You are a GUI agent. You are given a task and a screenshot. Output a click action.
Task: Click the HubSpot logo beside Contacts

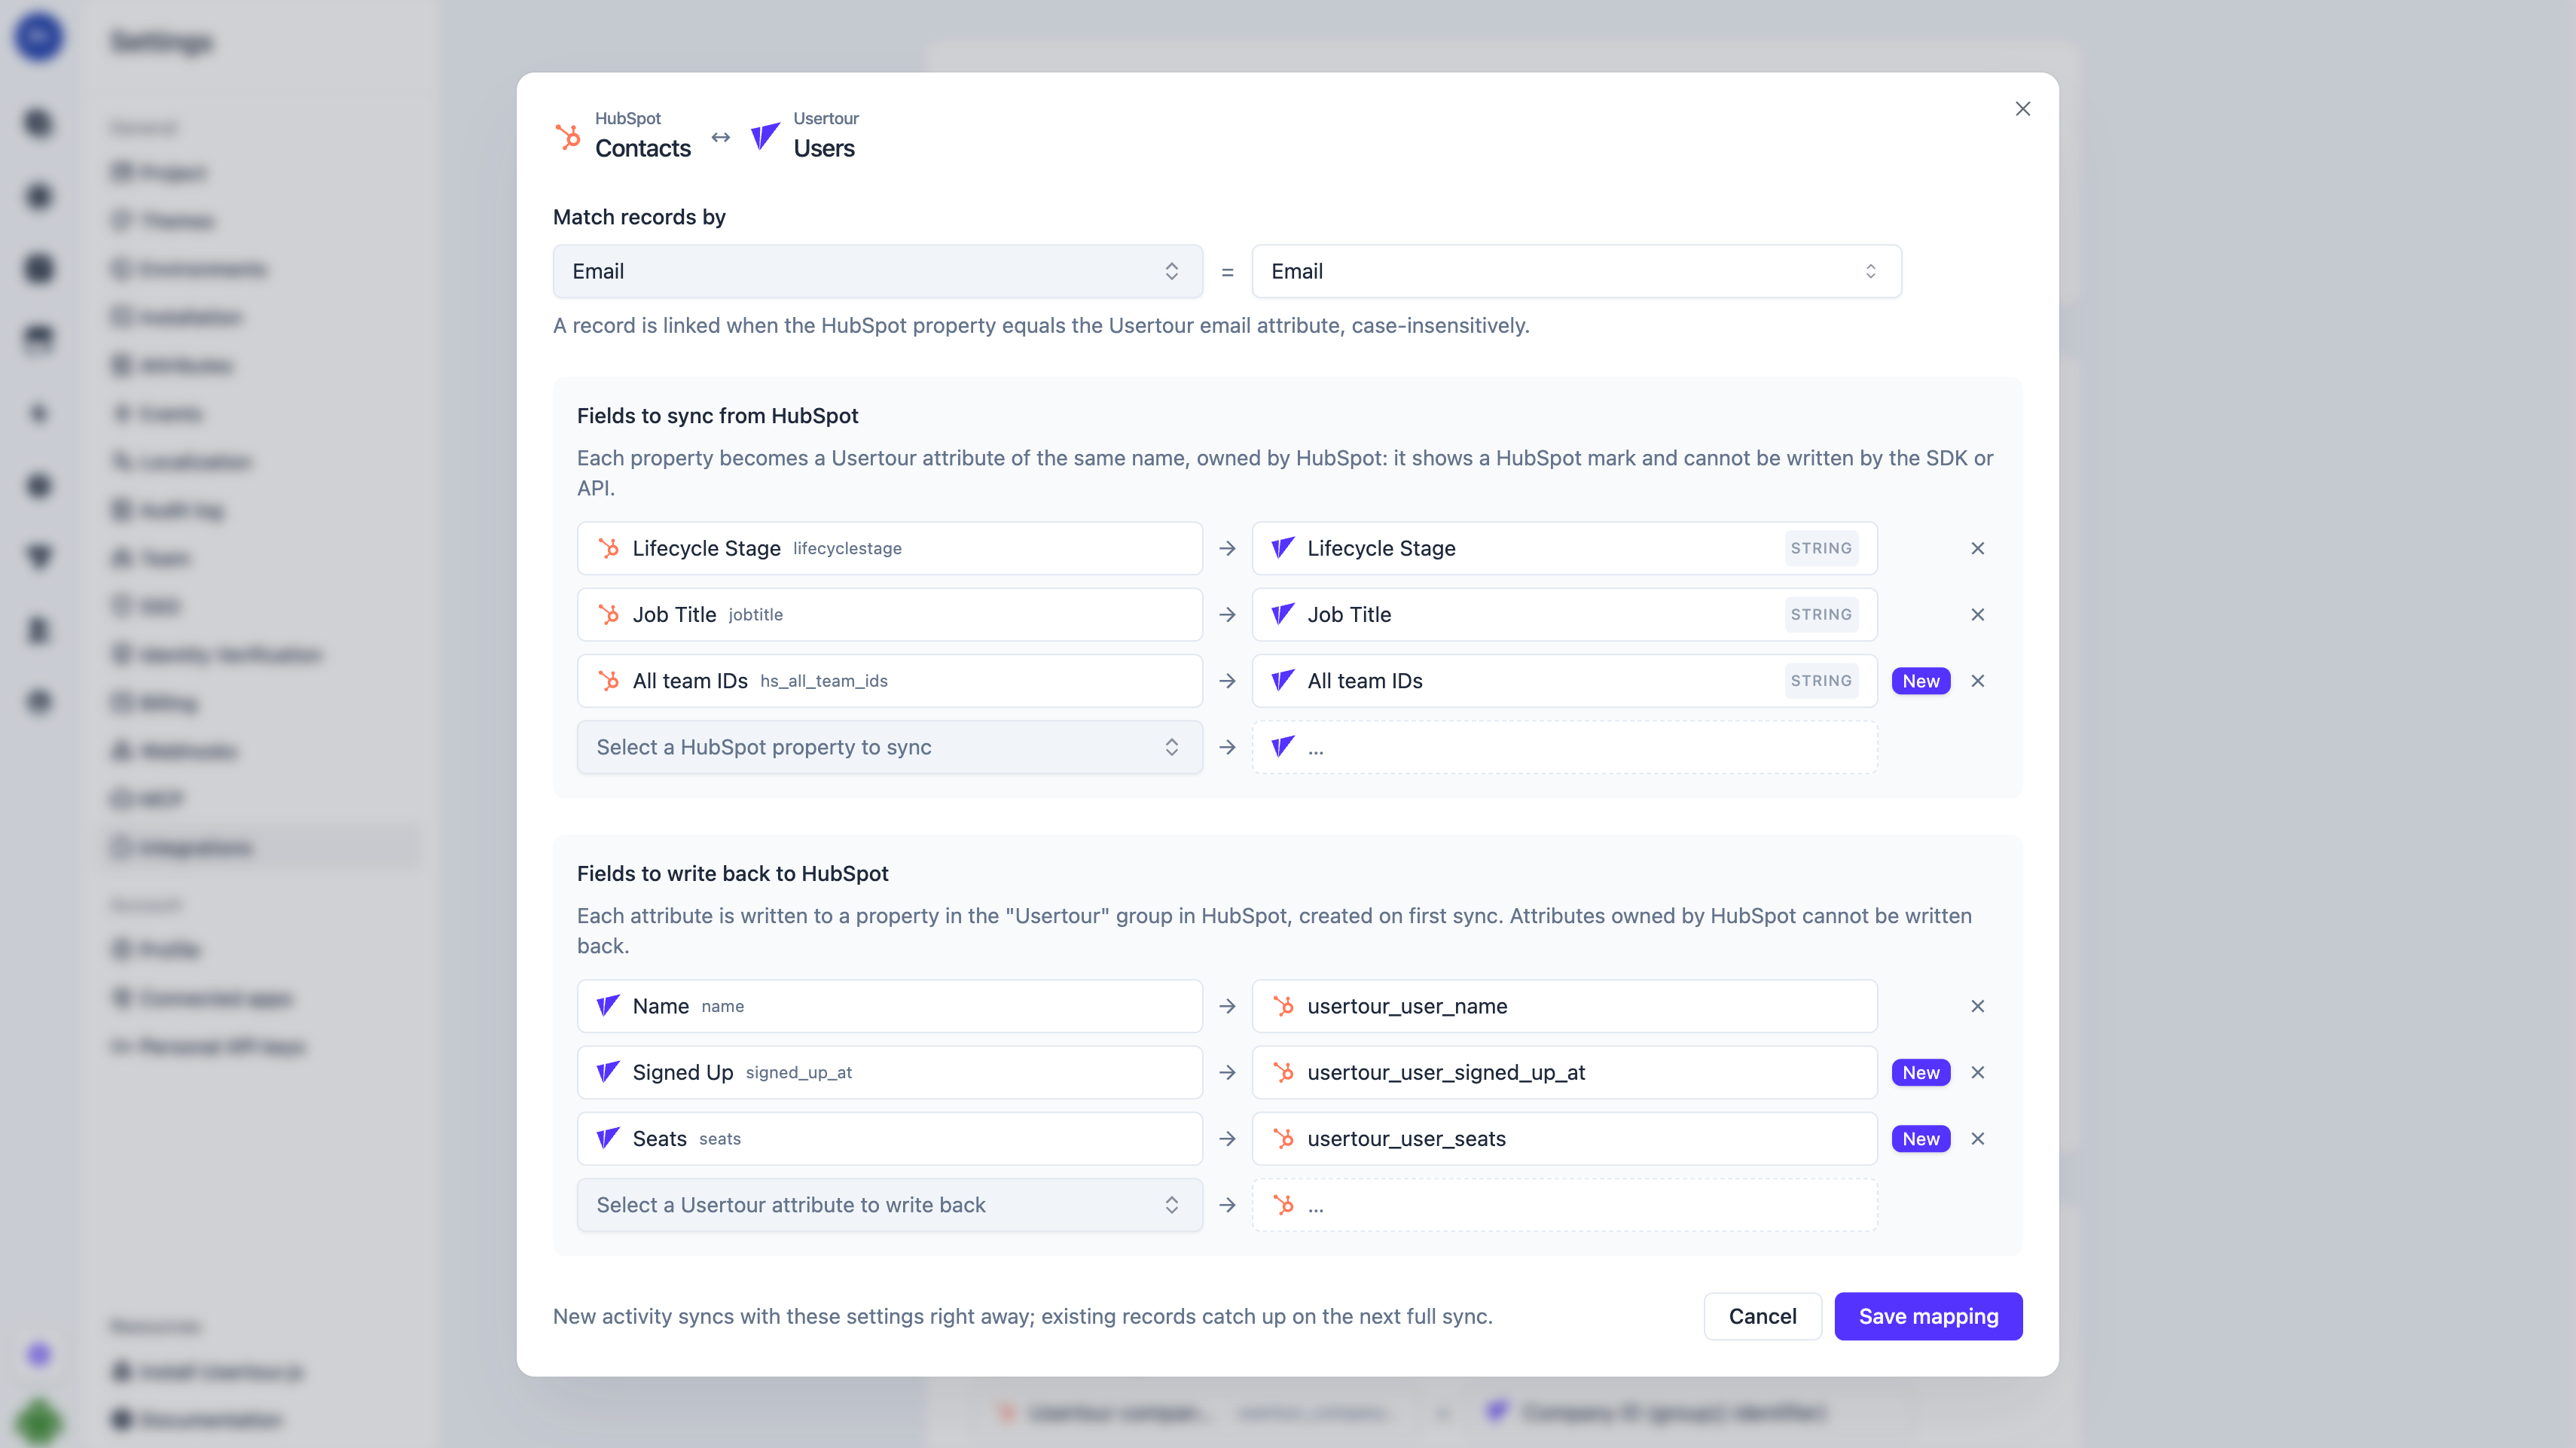(568, 136)
